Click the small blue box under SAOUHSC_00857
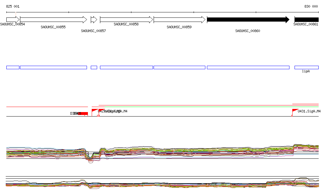 94,67
